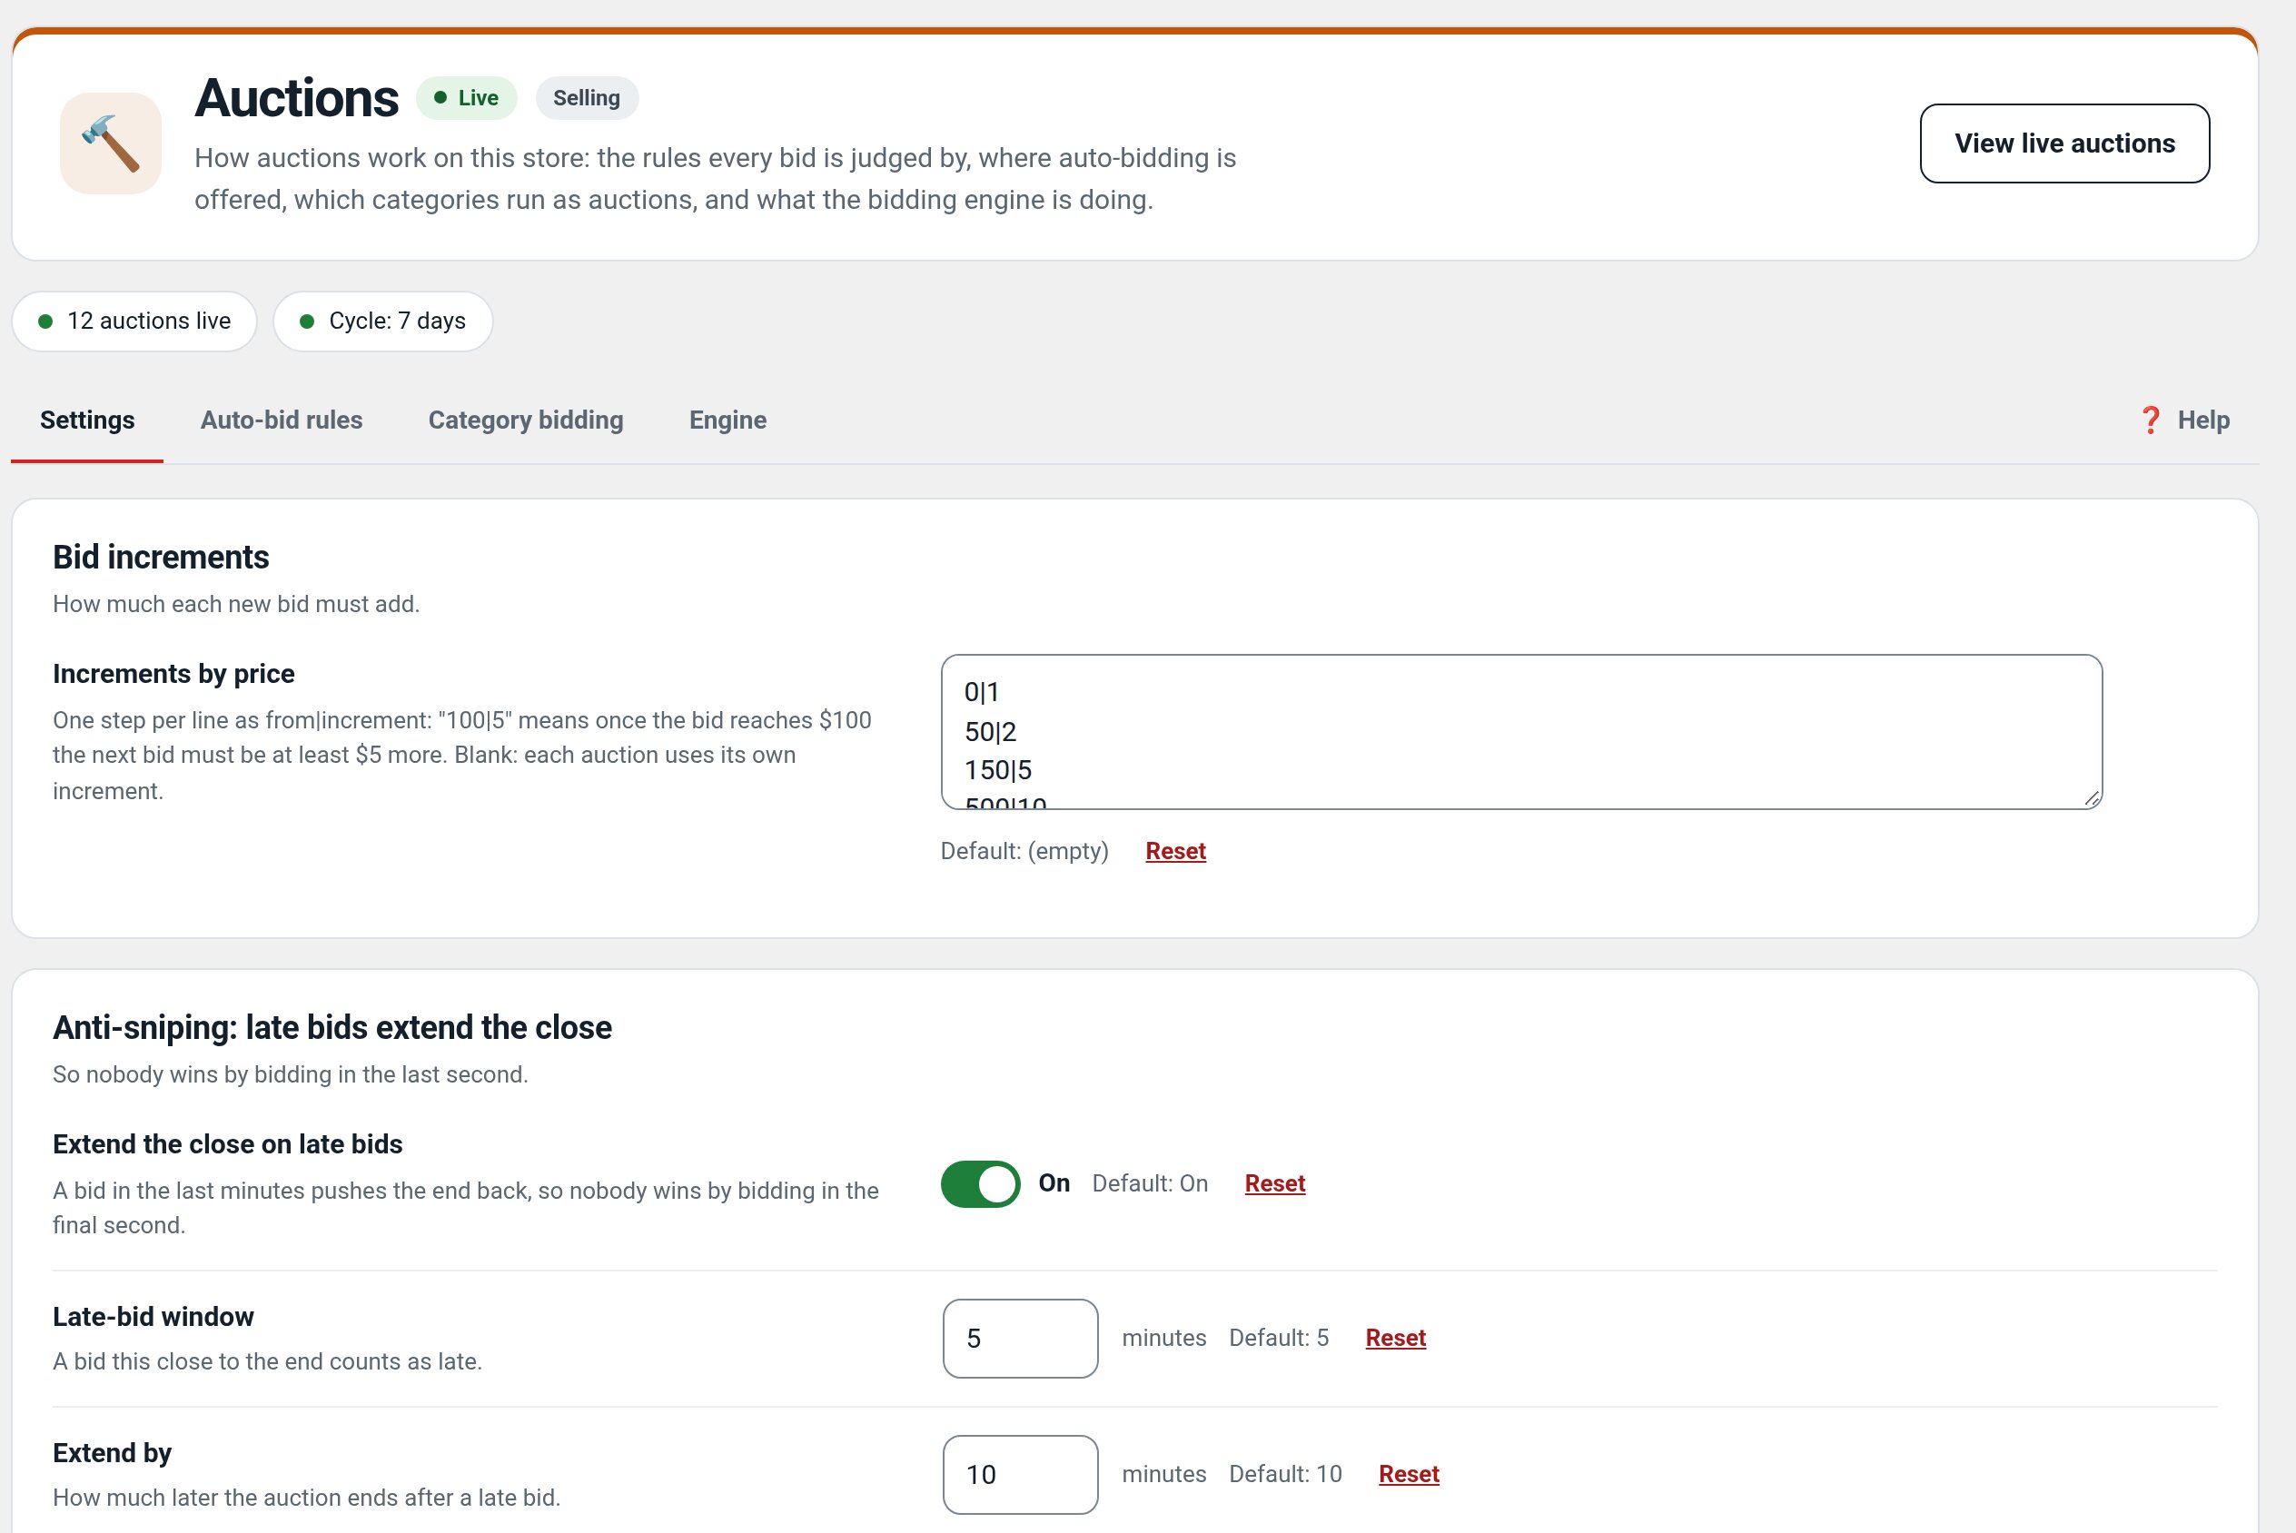Click the Selling badge
This screenshot has height=1533, width=2296.
[x=587, y=98]
